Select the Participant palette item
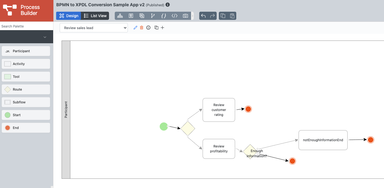Screen dimensions: 384x188 (x=26, y=51)
